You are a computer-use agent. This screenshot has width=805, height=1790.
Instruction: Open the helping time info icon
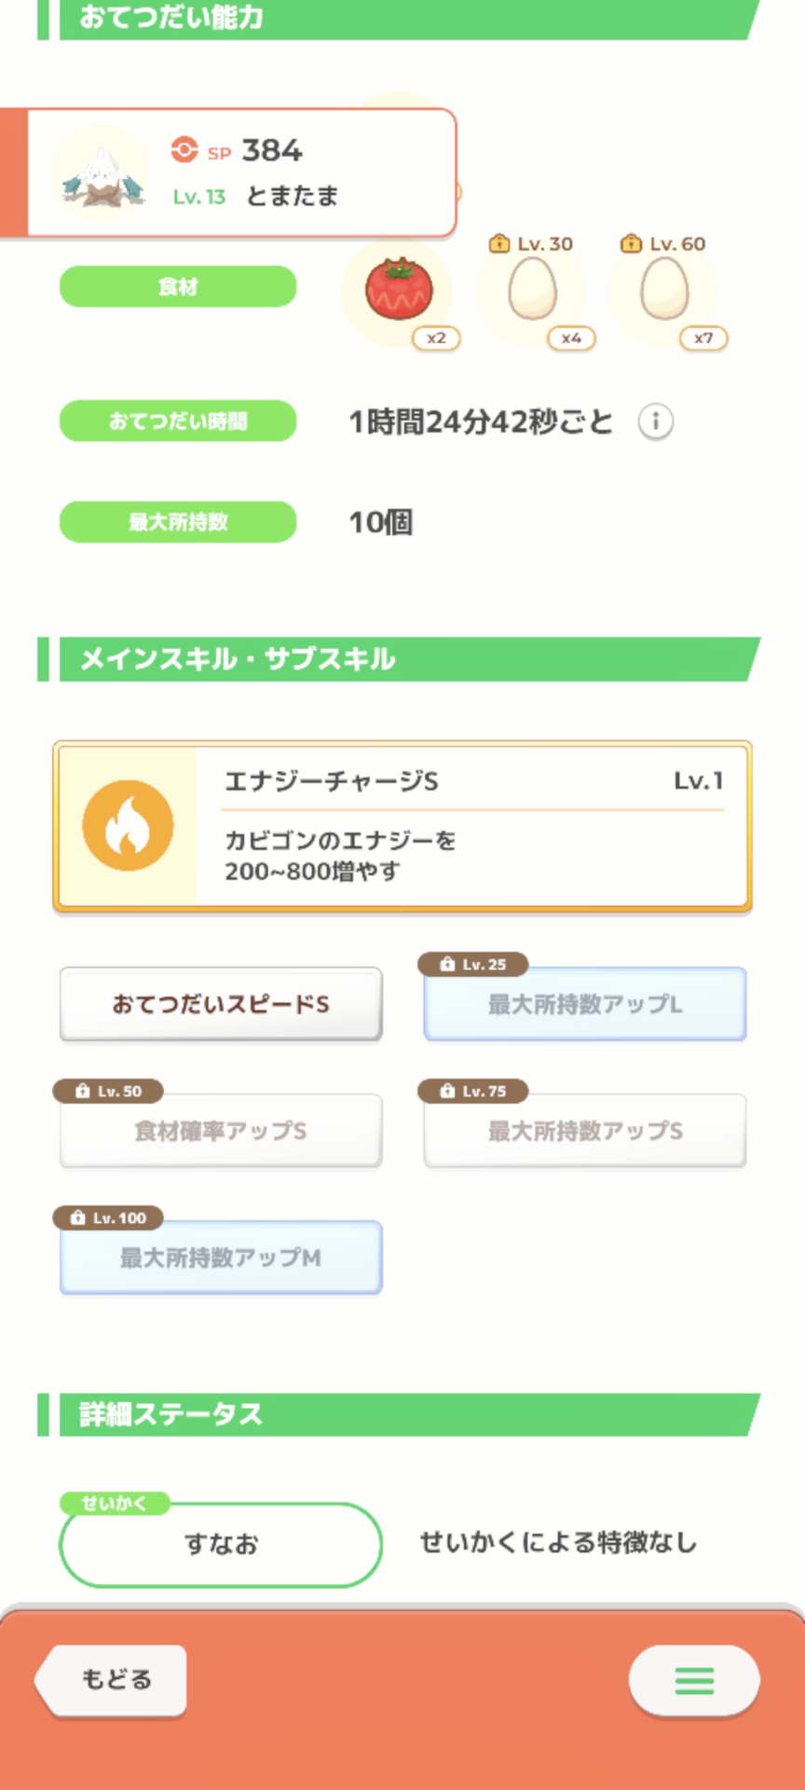click(x=656, y=421)
